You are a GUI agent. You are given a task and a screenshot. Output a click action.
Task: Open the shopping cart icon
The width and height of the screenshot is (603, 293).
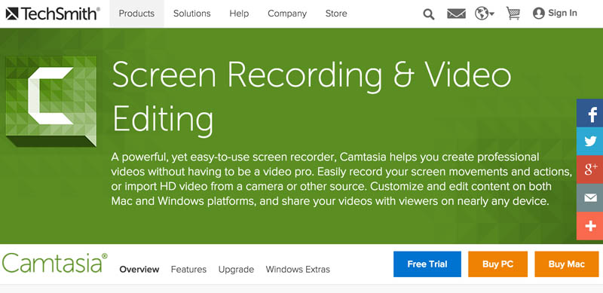513,14
